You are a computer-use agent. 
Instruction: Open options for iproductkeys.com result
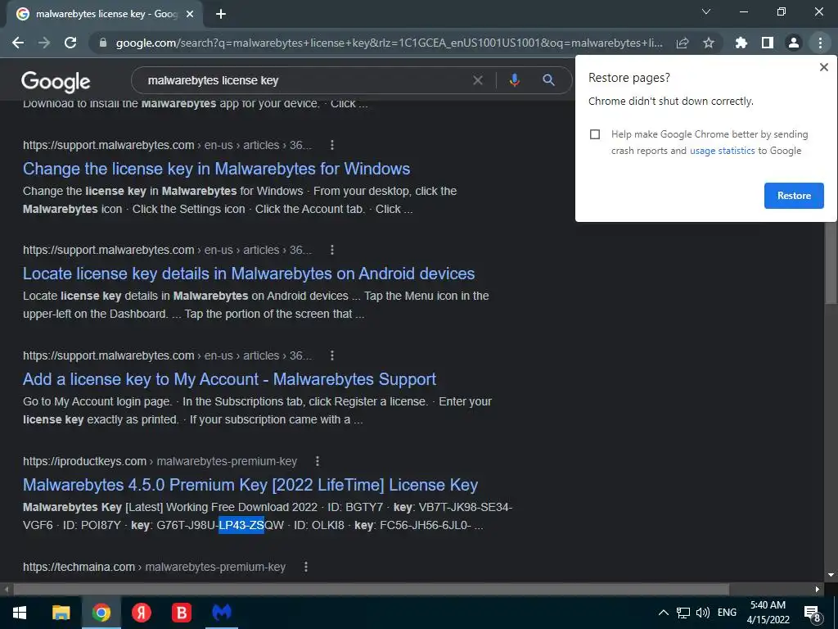317,461
